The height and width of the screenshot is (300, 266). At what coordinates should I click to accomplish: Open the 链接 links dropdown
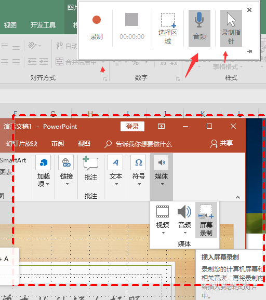click(x=66, y=171)
